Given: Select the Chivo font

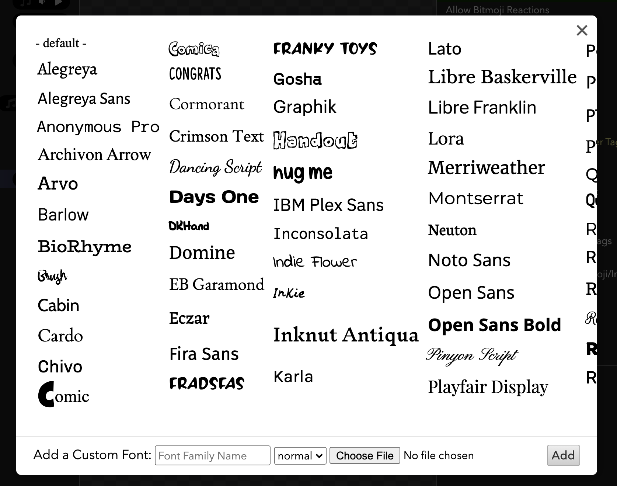Looking at the screenshot, I should tap(60, 367).
